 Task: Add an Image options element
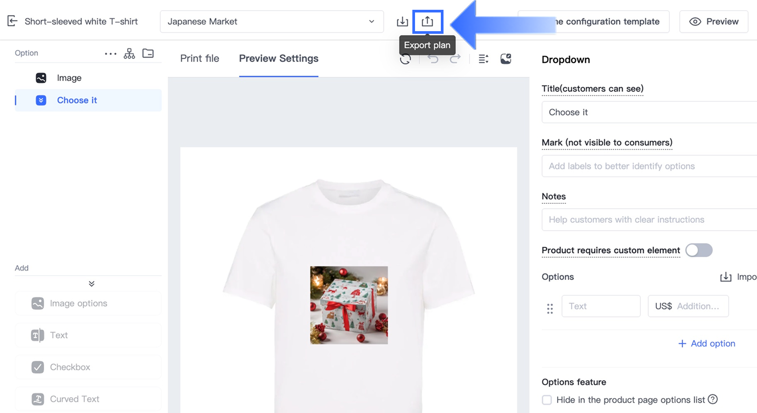[x=88, y=304]
